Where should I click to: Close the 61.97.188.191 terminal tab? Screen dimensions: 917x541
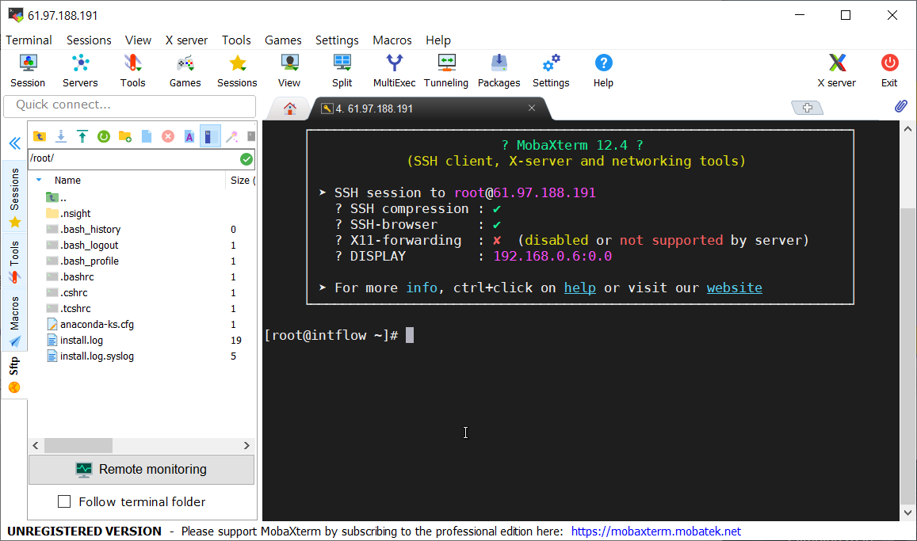coord(532,108)
